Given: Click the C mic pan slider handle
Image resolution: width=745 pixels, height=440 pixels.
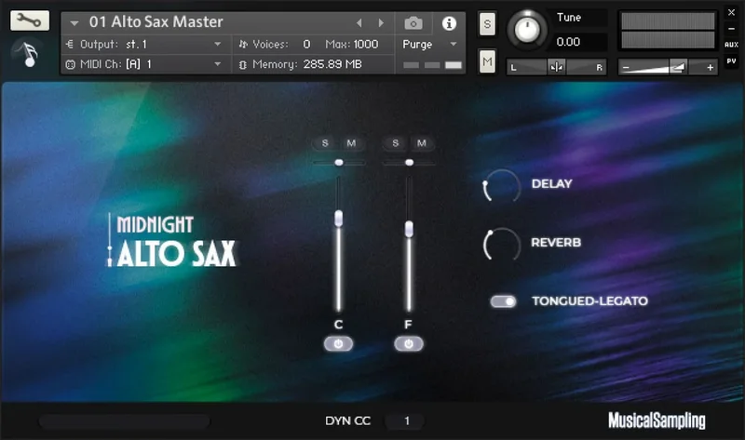Looking at the screenshot, I should click(339, 163).
